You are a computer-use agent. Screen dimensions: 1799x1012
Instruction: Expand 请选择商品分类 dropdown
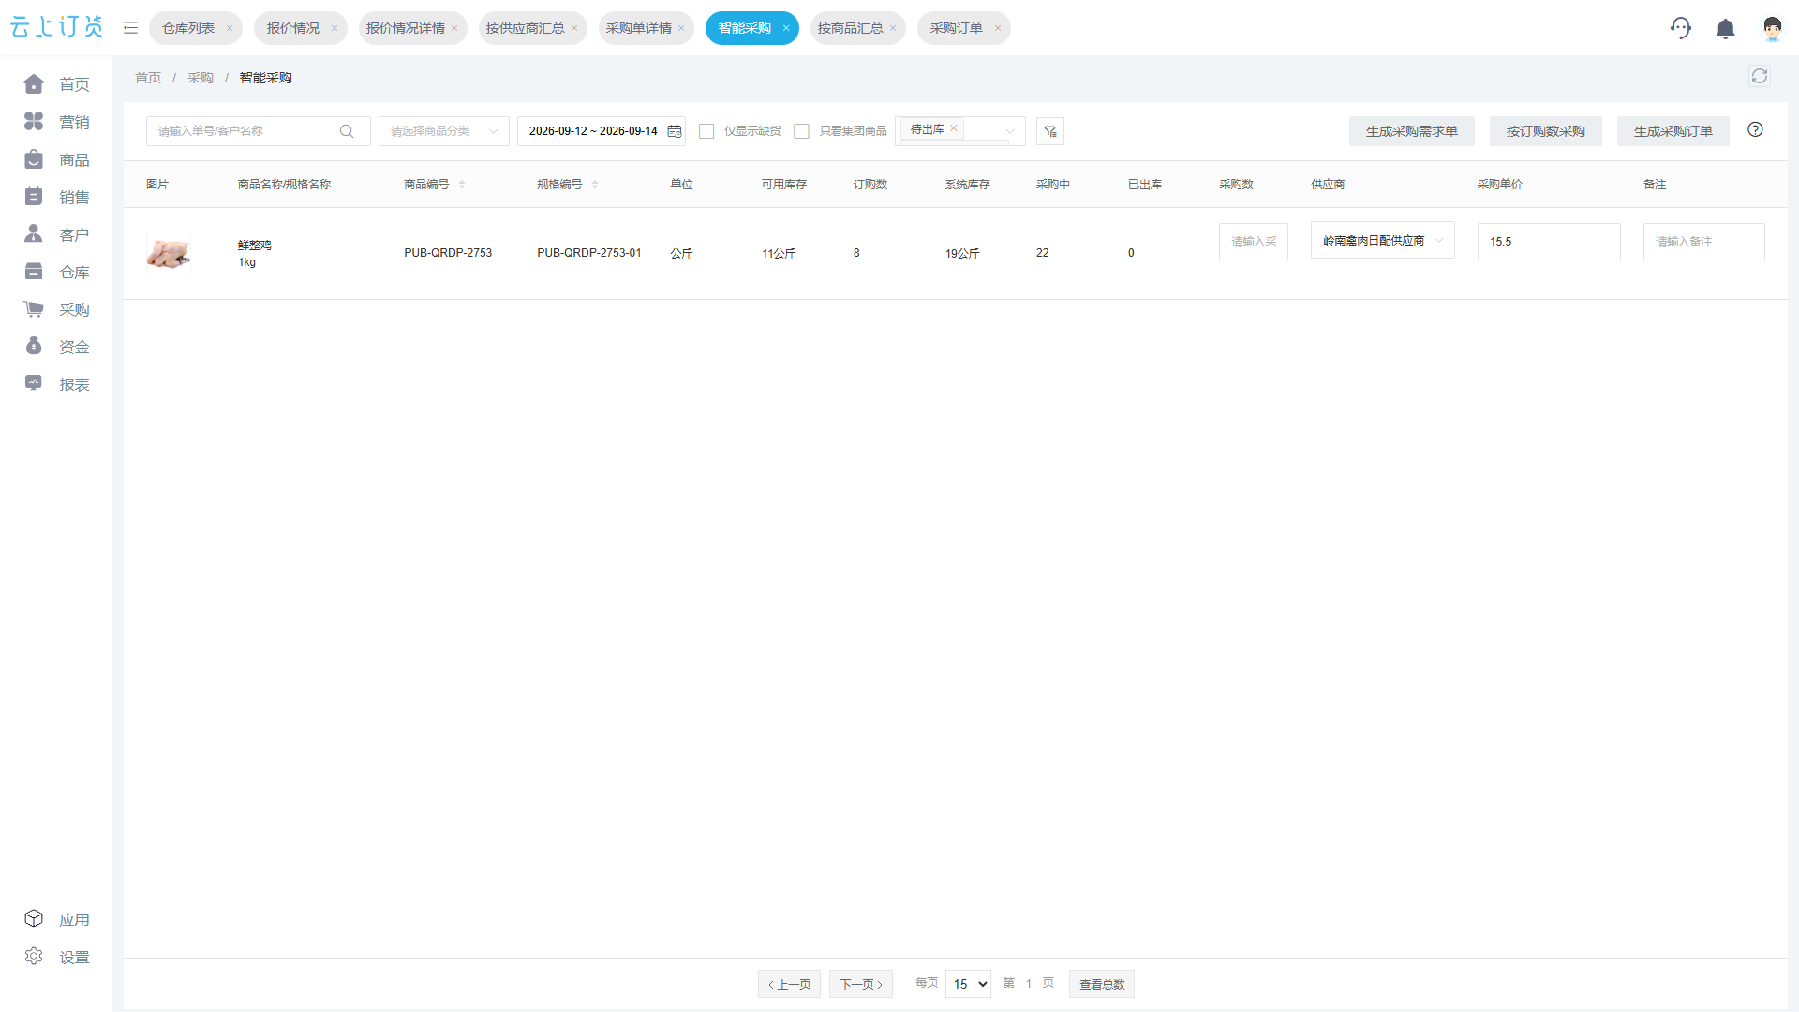coord(444,131)
